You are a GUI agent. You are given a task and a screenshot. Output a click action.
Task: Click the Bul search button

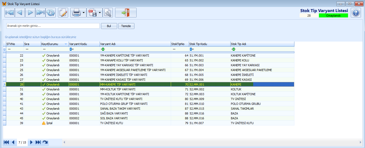pos(109,26)
